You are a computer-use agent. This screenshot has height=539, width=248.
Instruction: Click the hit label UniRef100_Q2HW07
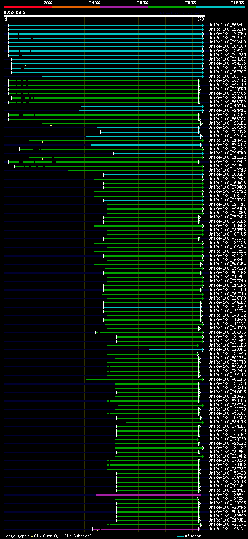227,59
